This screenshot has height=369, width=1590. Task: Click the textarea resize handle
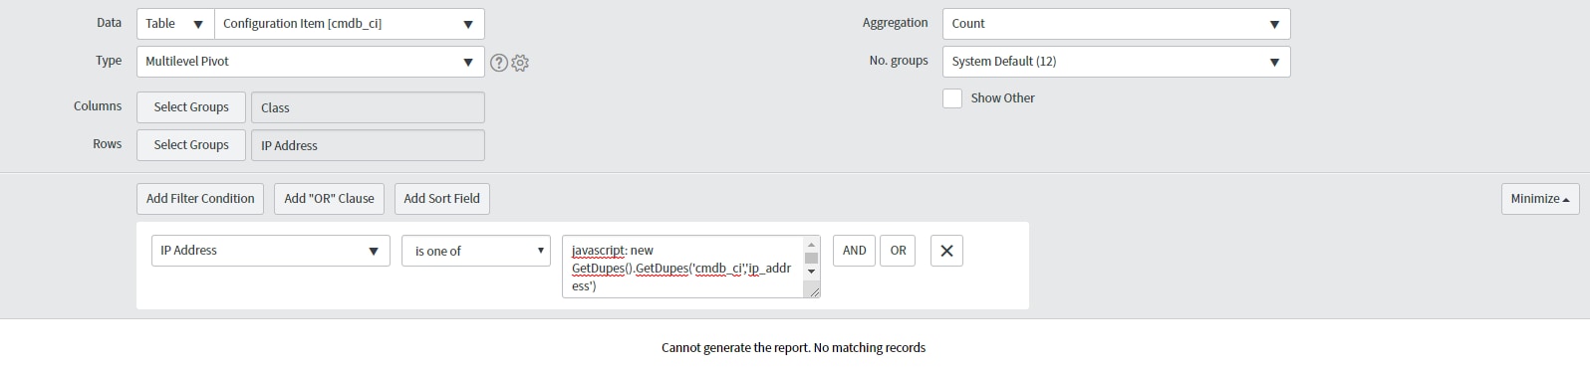(813, 290)
